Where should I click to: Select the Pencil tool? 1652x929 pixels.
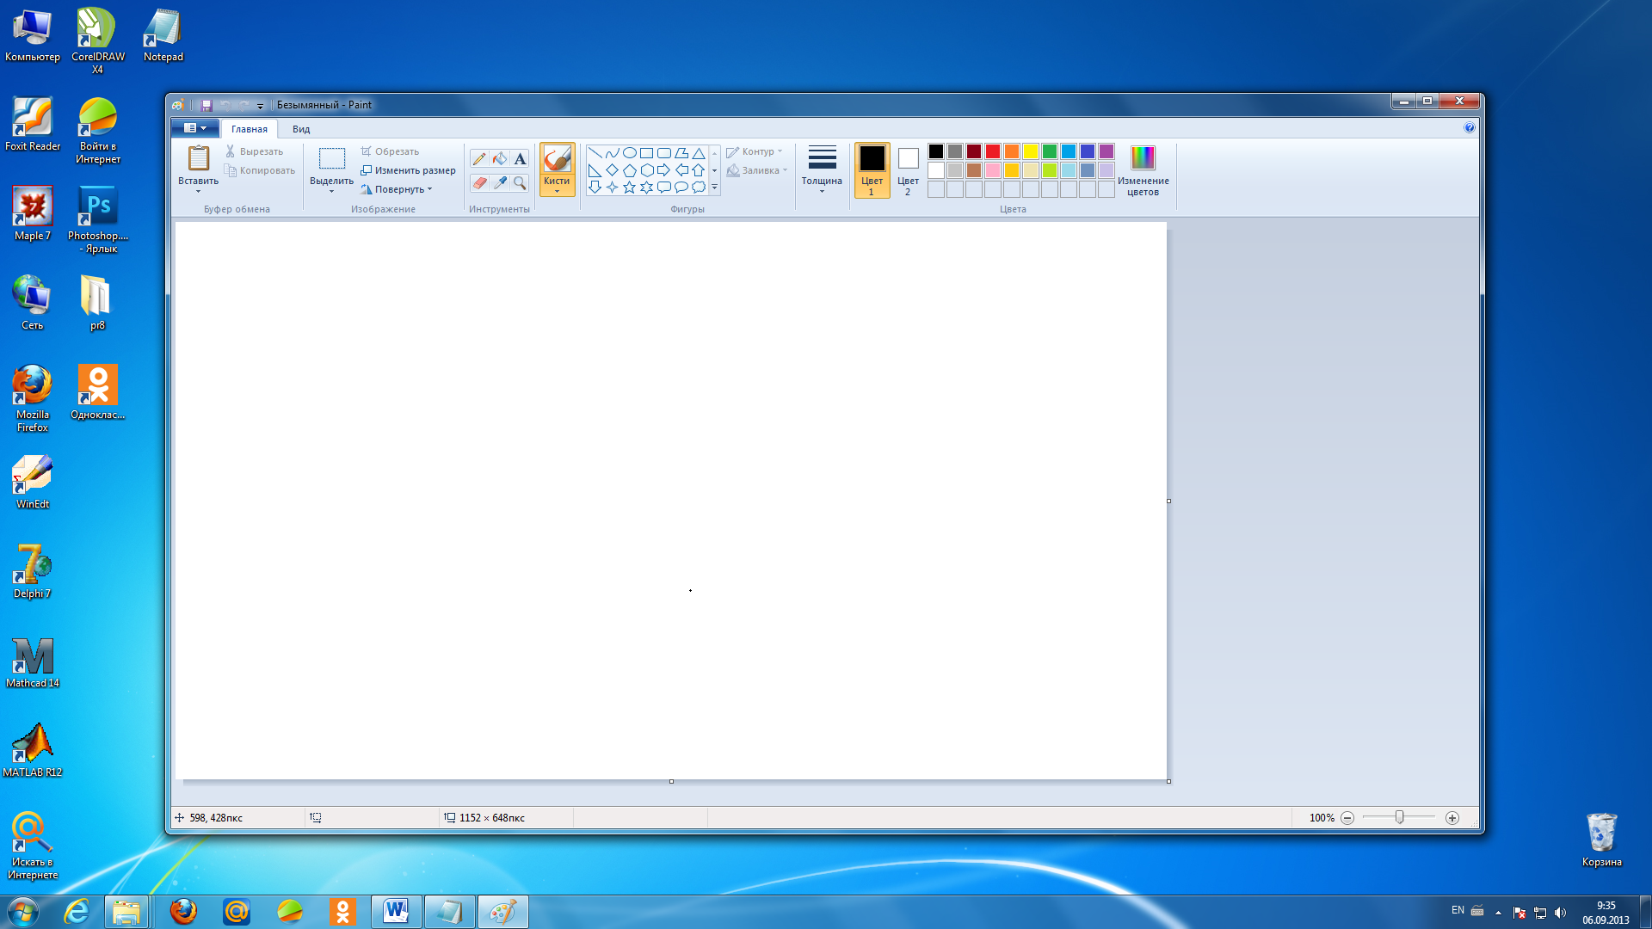479,158
